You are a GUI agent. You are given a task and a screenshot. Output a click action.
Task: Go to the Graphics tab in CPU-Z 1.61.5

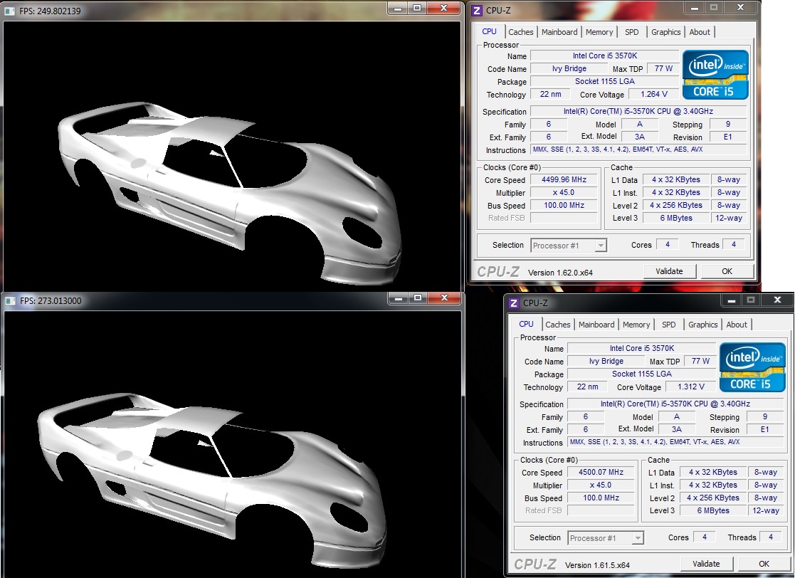[702, 325]
